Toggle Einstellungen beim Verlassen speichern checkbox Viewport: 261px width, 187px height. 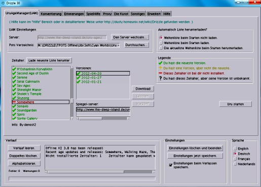[171, 165]
